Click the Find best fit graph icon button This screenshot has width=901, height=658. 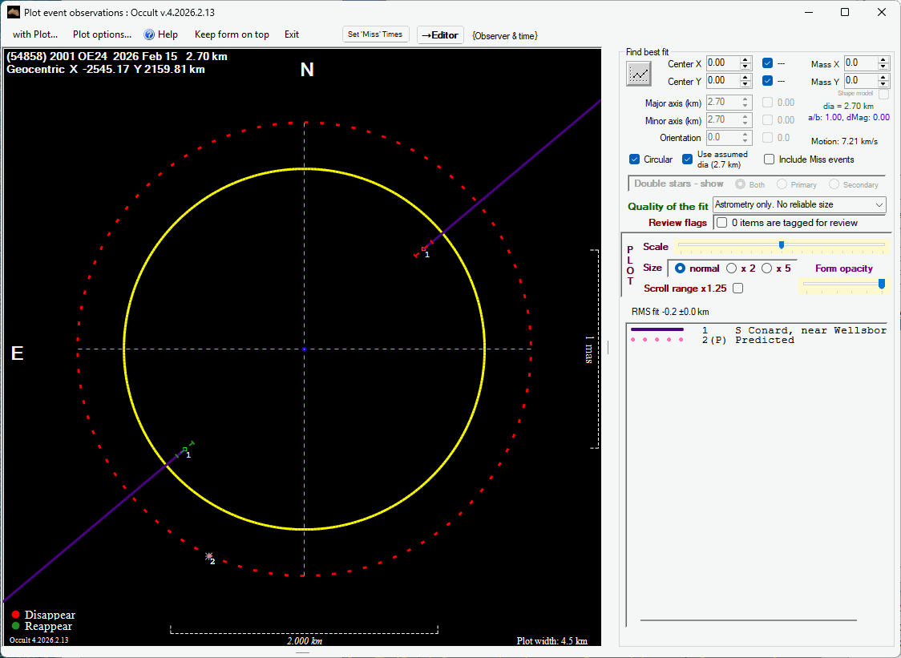pos(639,74)
